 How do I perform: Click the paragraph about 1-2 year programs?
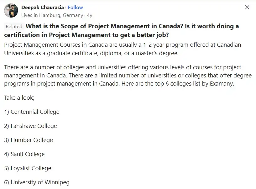tap(122, 49)
